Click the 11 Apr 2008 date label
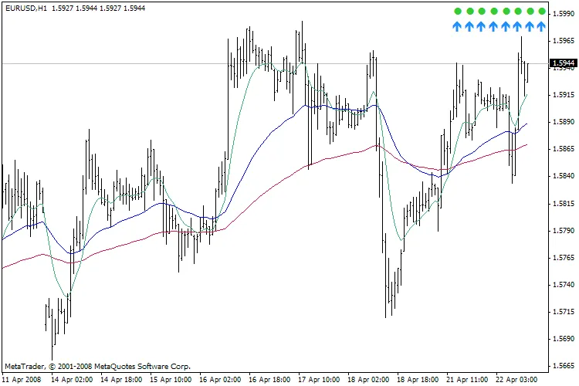Image resolution: width=579 pixels, height=386 pixels. click(x=22, y=379)
